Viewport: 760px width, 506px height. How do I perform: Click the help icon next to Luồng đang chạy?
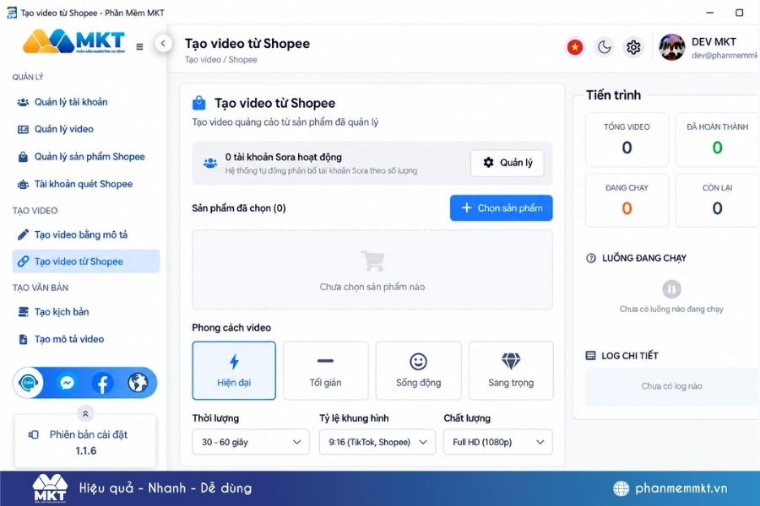pos(591,258)
